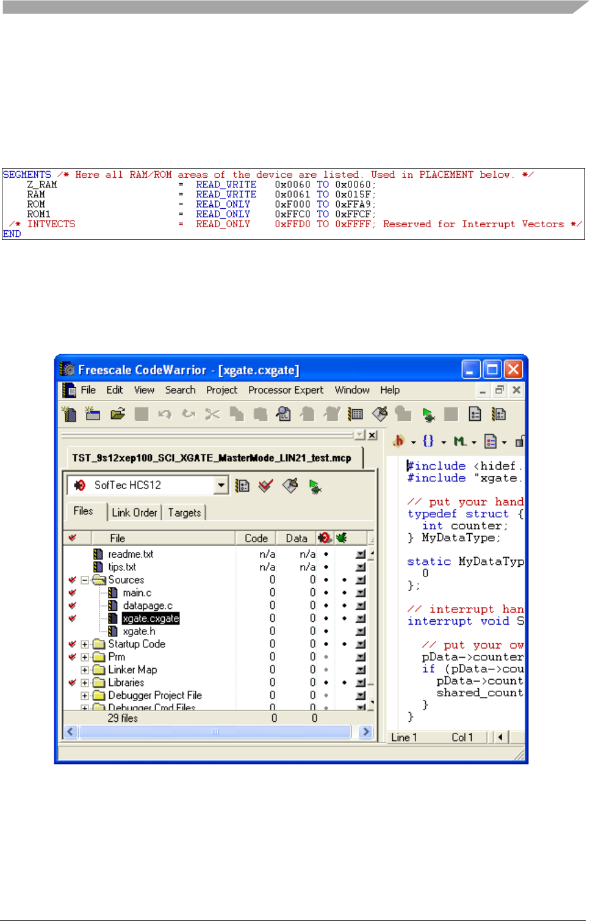Open the Project menu

pyautogui.click(x=221, y=390)
